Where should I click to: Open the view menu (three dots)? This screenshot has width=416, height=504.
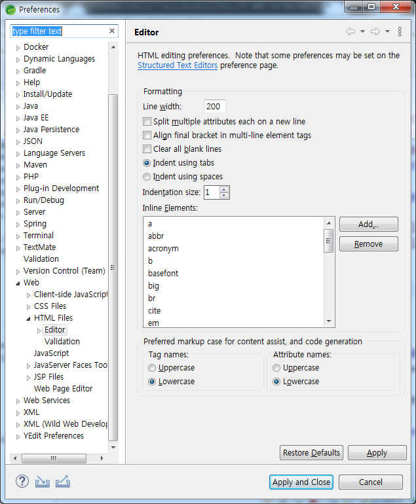[400, 31]
